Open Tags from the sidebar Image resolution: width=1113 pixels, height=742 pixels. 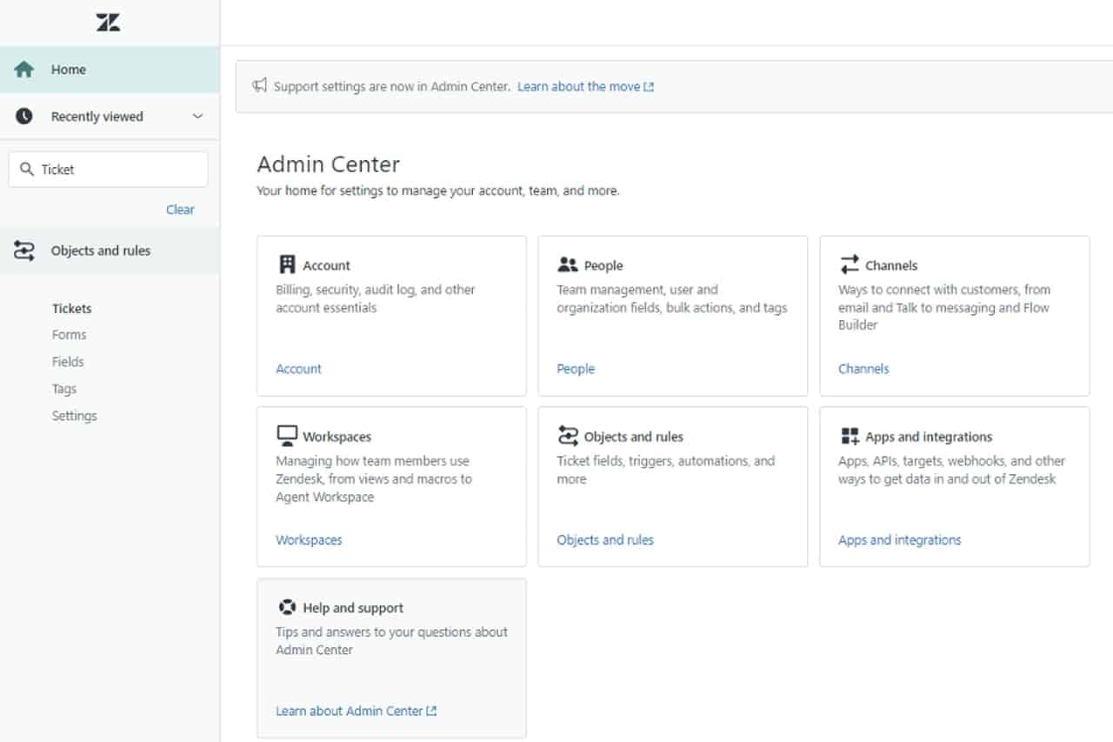coord(63,389)
